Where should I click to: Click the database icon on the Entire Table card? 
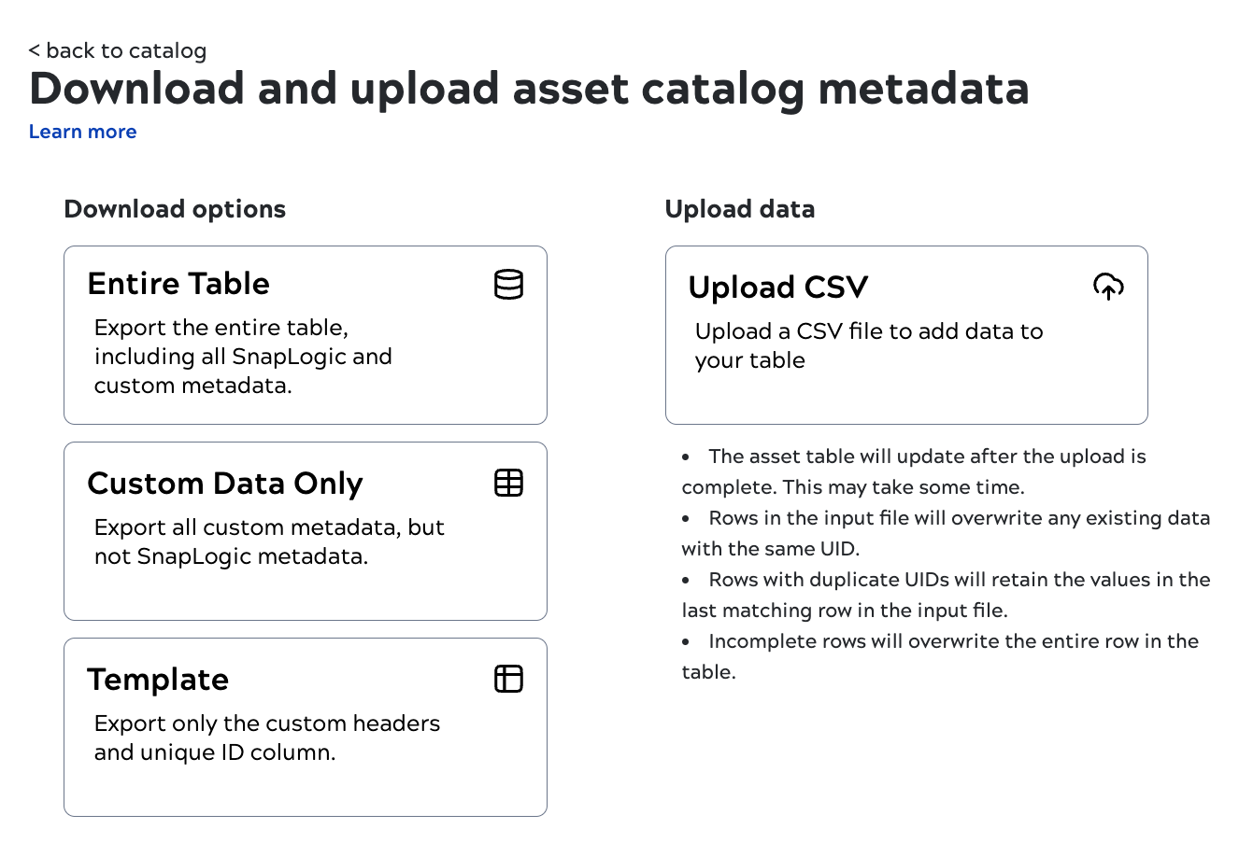click(508, 285)
